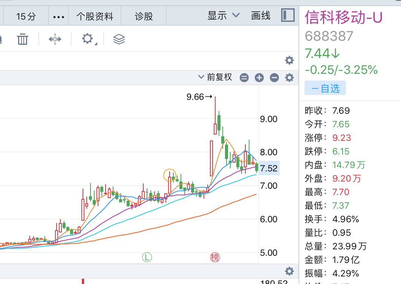
Task: Open volume panel settings gear
Action: [289, 271]
